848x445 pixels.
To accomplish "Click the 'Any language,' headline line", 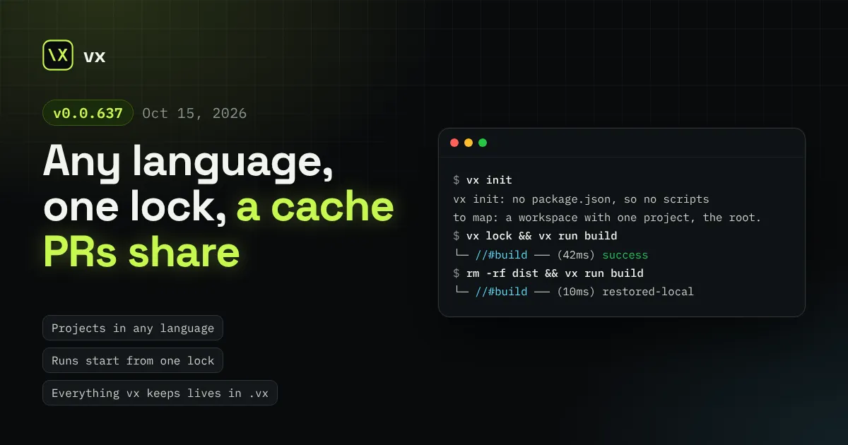I will [188, 162].
